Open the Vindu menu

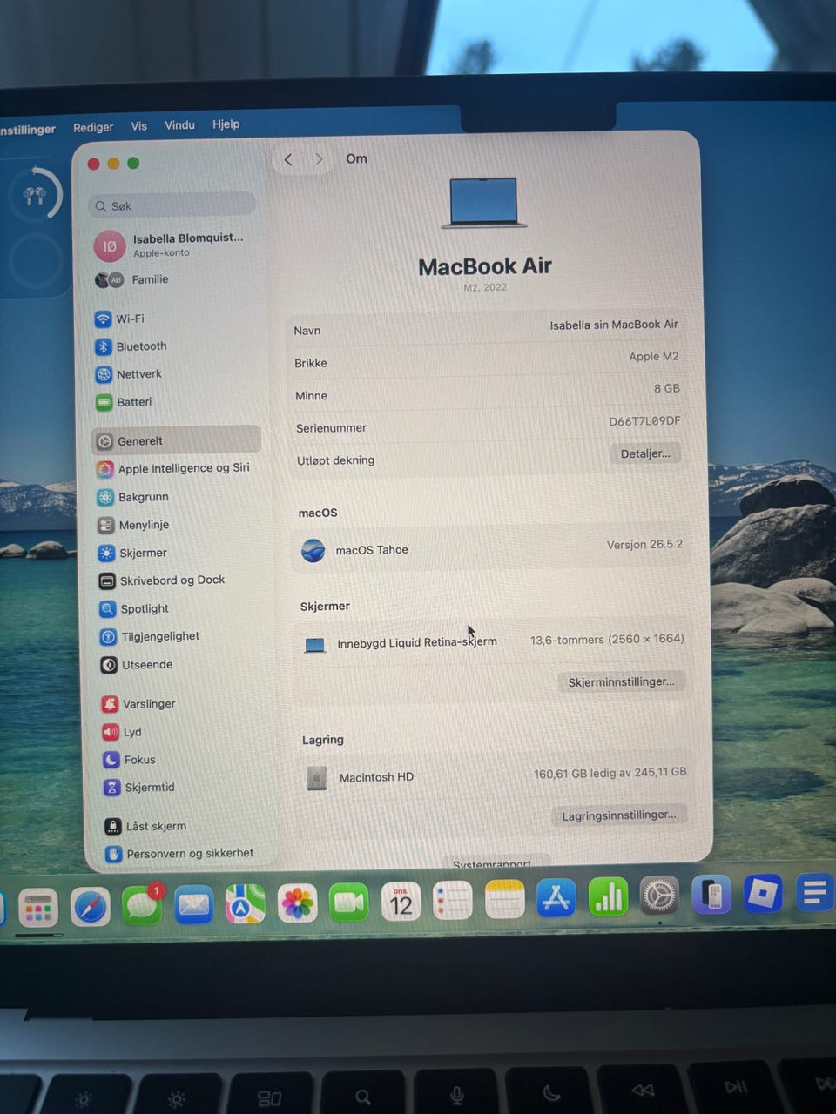179,125
